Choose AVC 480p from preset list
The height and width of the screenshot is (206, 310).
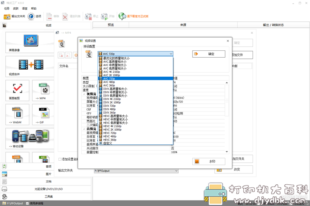click(136, 82)
